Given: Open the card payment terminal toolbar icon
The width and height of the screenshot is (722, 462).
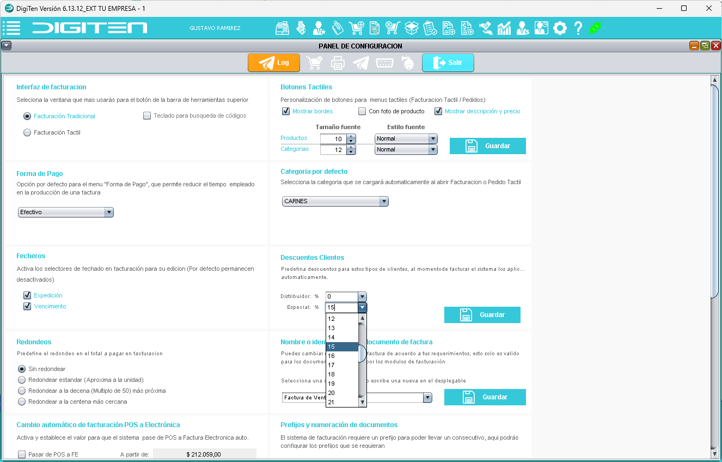Looking at the screenshot, I should click(301, 28).
